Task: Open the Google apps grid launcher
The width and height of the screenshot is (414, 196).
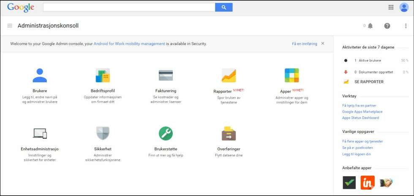Action: pyautogui.click(x=391, y=8)
